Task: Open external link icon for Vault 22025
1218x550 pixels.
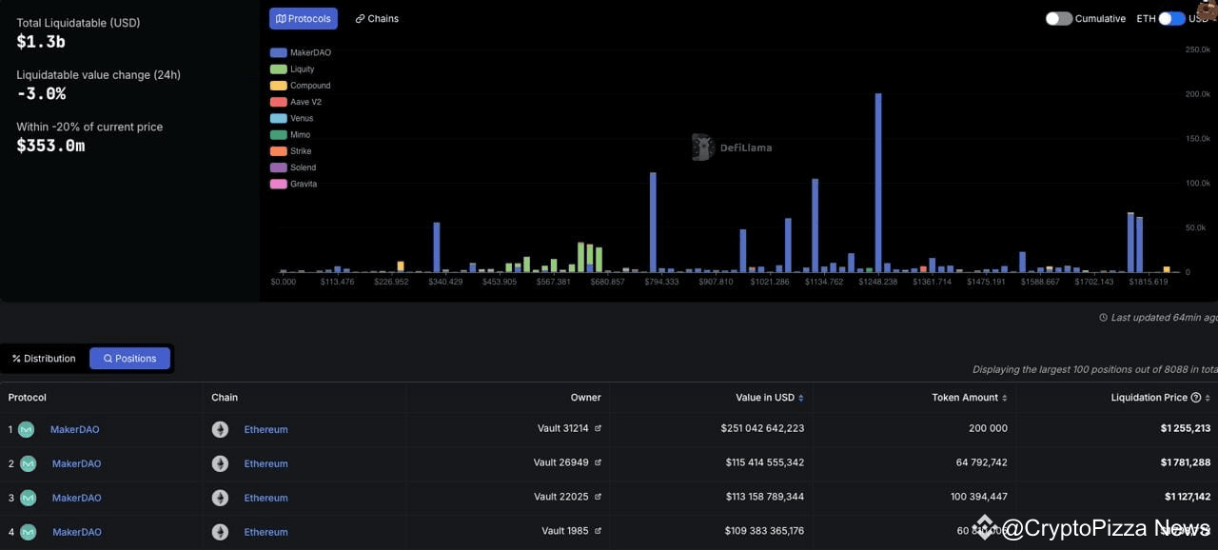Action: [598, 498]
